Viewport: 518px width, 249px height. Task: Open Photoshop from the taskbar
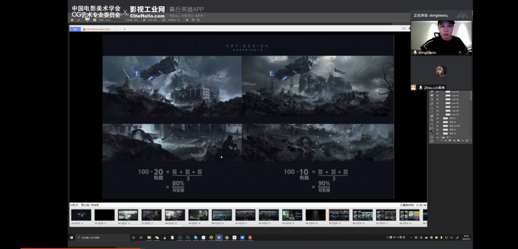tap(180, 237)
